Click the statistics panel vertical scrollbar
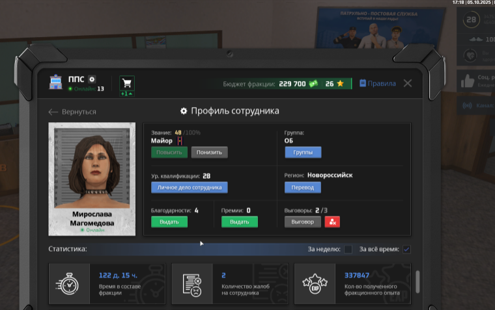 coord(417,282)
